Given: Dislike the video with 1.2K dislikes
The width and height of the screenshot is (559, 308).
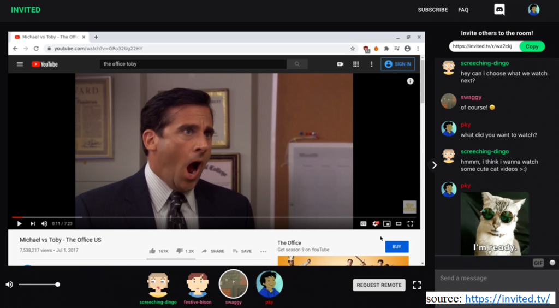Looking at the screenshot, I should coord(185,251).
